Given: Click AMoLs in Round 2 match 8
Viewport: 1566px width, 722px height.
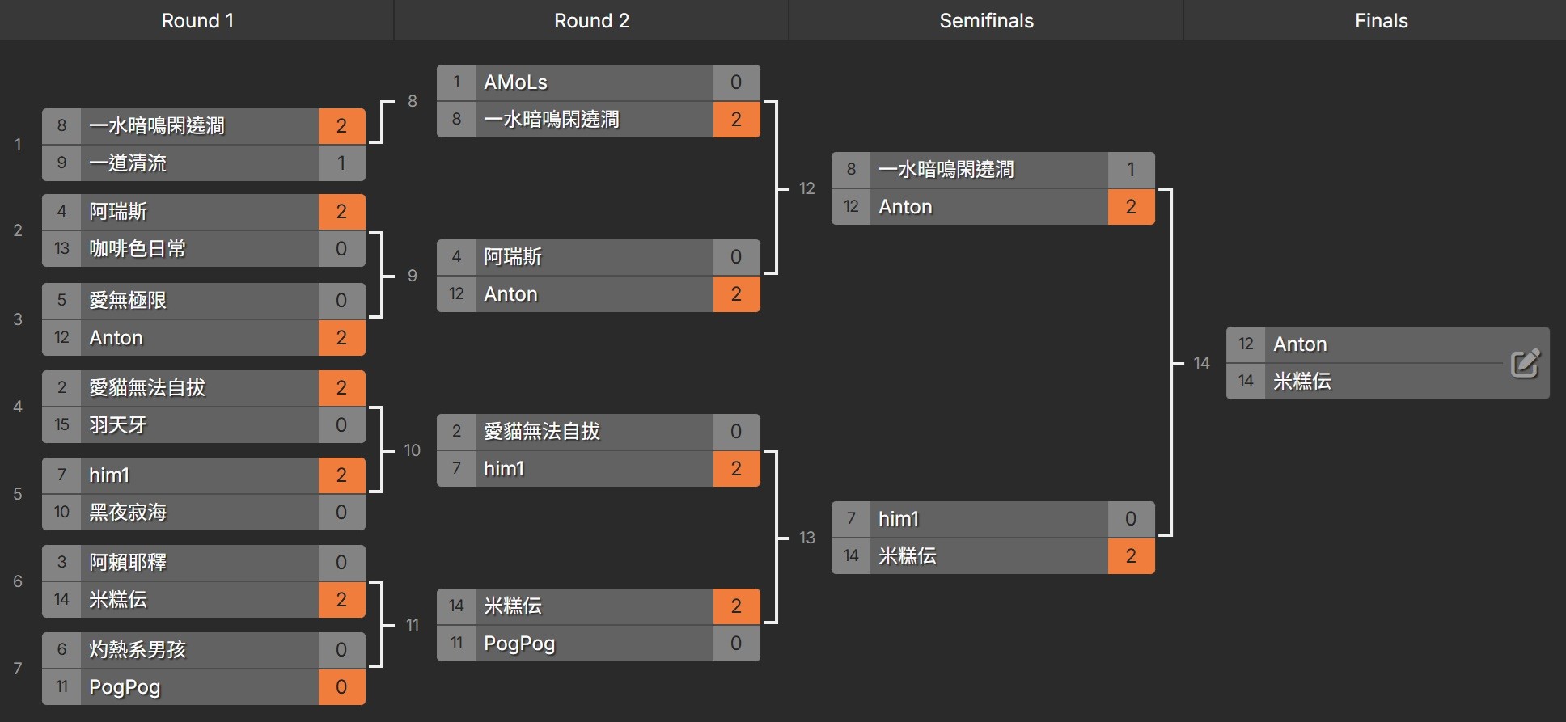Looking at the screenshot, I should tap(515, 82).
